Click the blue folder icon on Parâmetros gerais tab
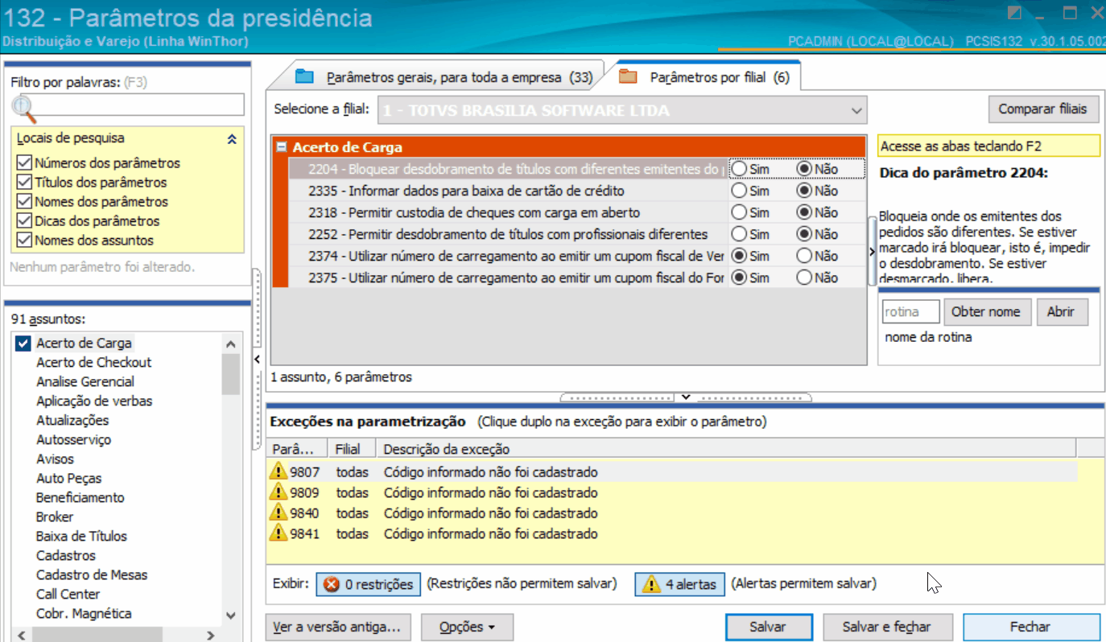The image size is (1106, 642). [304, 77]
